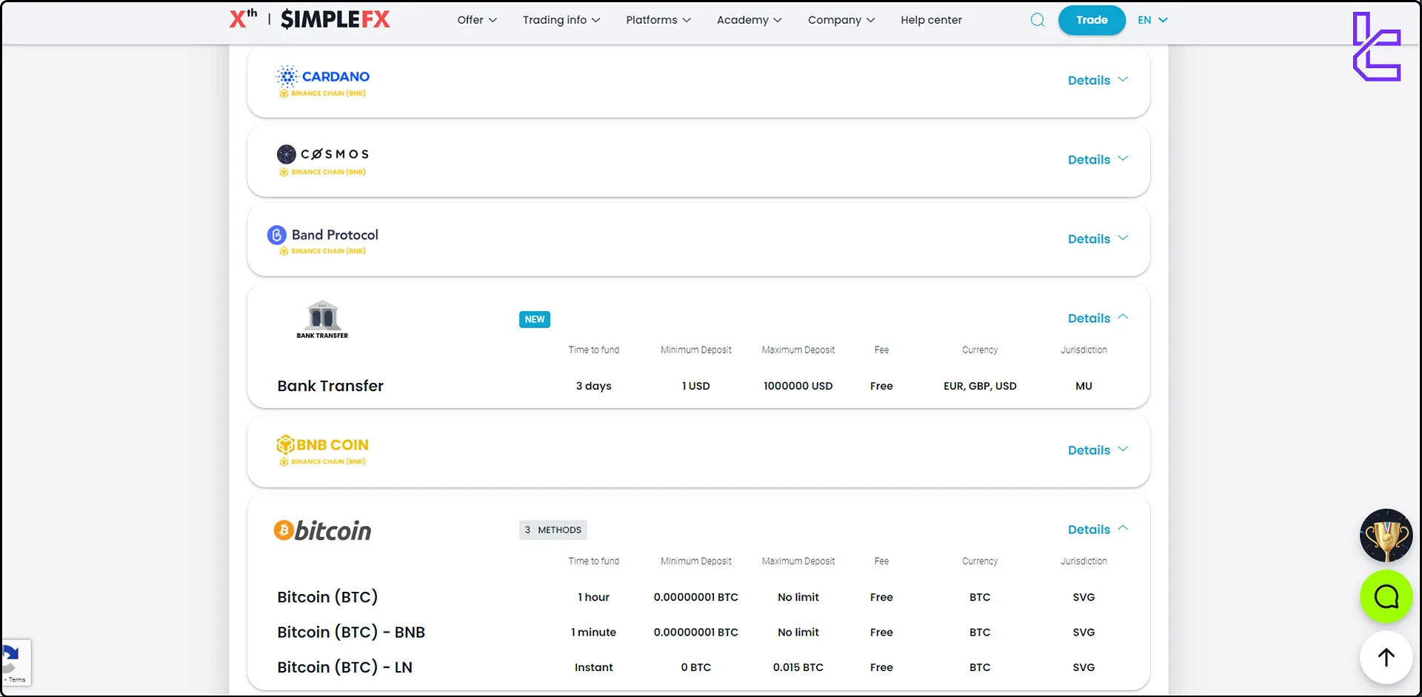Click the Trade button
Viewport: 1422px width, 697px height.
[x=1092, y=20]
